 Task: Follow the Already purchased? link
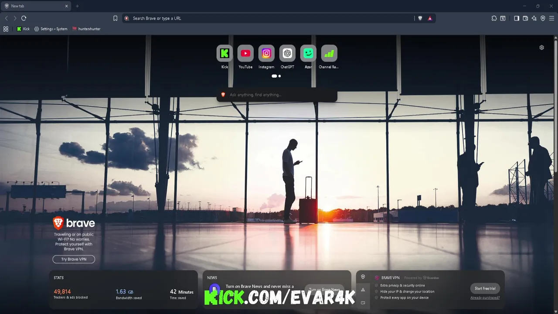coord(485,298)
